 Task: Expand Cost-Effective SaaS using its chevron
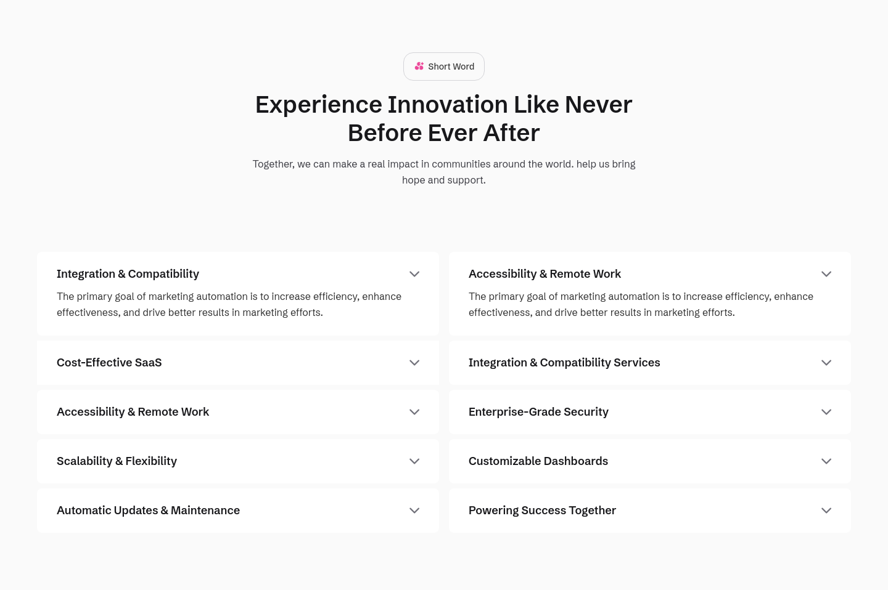point(414,363)
